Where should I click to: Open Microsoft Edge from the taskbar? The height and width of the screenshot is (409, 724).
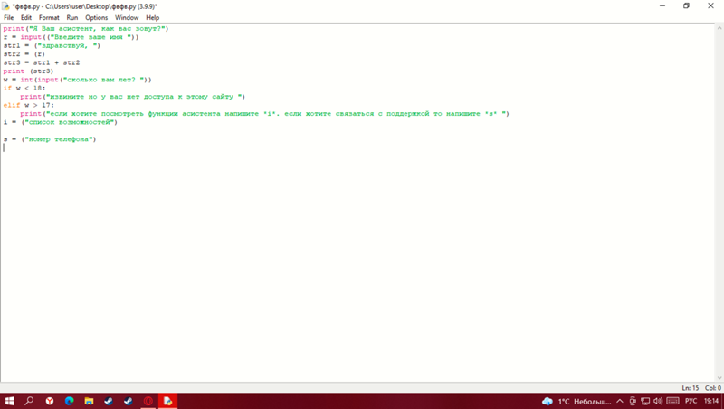tap(69, 401)
